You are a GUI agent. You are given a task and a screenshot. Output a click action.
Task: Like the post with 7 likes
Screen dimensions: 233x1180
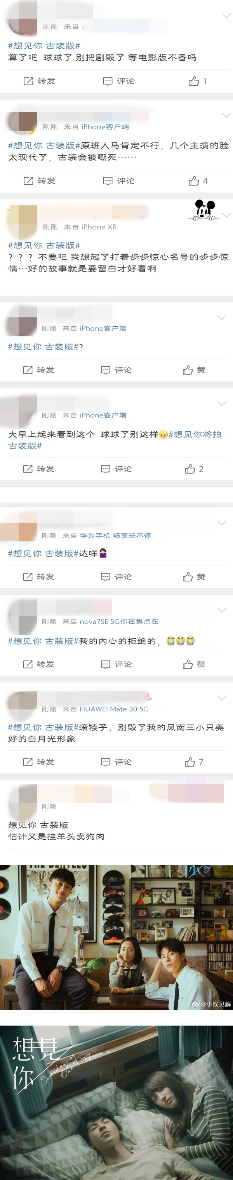(194, 762)
